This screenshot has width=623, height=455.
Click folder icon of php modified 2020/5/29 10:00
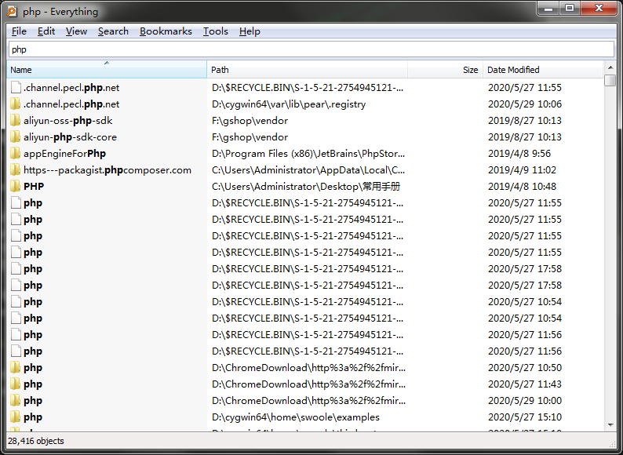point(16,401)
